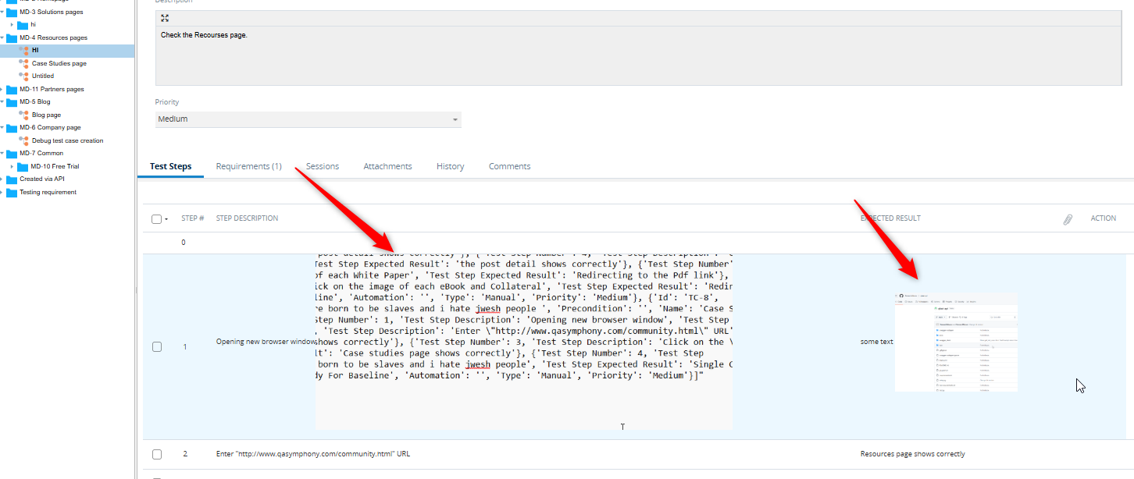Open the Attachments tab
Screen dimensions: 1134x479
click(387, 166)
